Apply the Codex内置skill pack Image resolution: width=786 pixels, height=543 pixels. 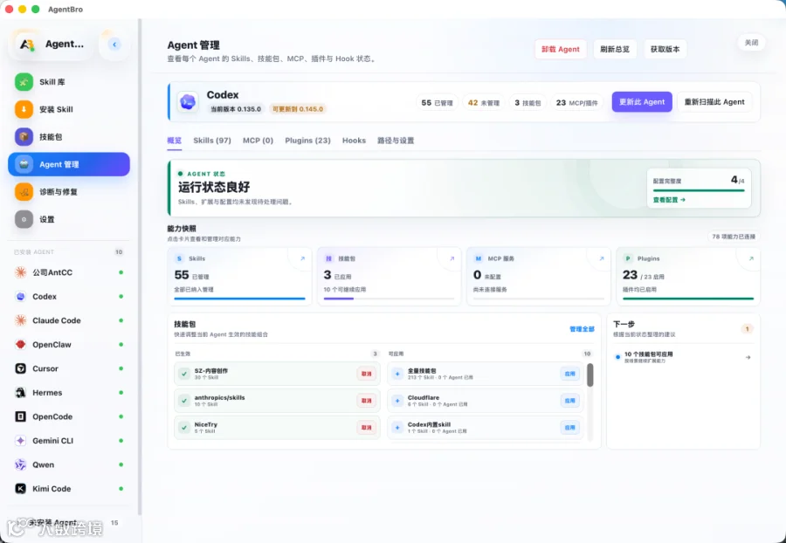(x=570, y=428)
